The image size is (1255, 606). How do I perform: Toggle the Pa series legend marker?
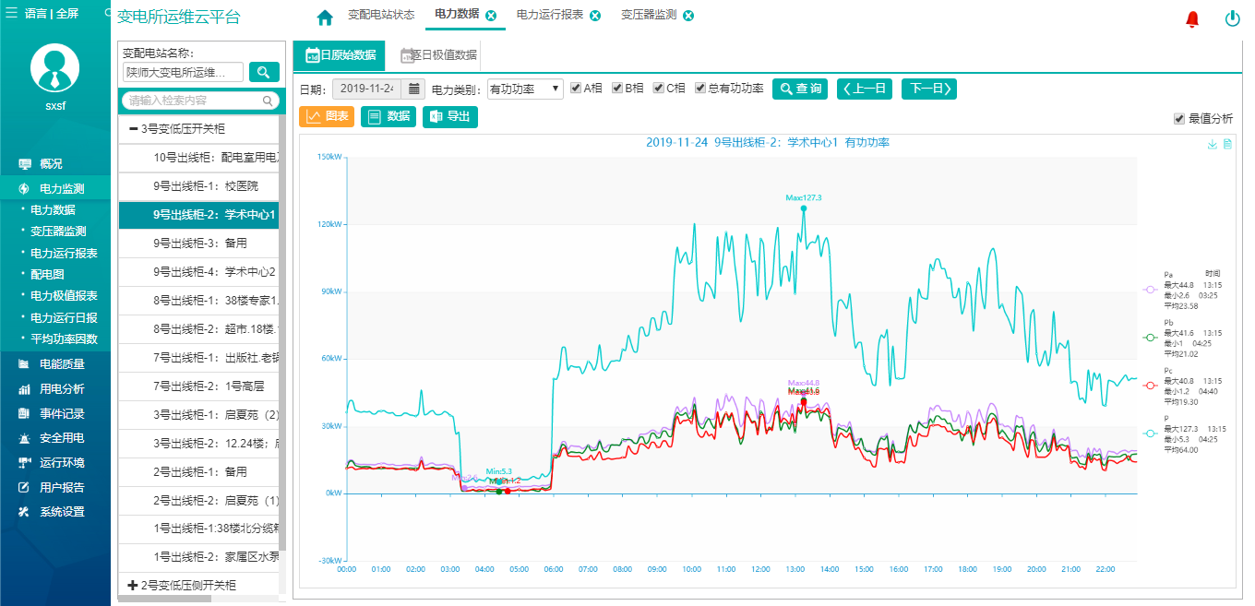click(x=1150, y=290)
